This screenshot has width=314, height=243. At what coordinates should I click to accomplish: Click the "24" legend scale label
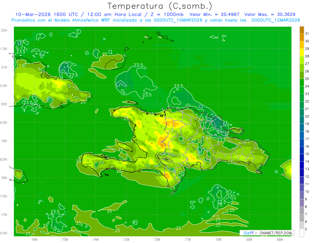(x=307, y=86)
